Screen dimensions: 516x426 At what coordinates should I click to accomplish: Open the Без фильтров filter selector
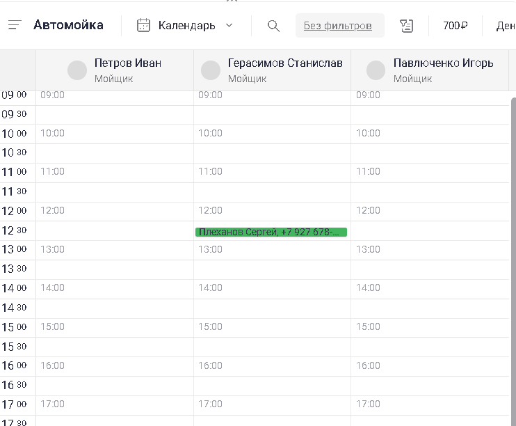[x=339, y=26]
